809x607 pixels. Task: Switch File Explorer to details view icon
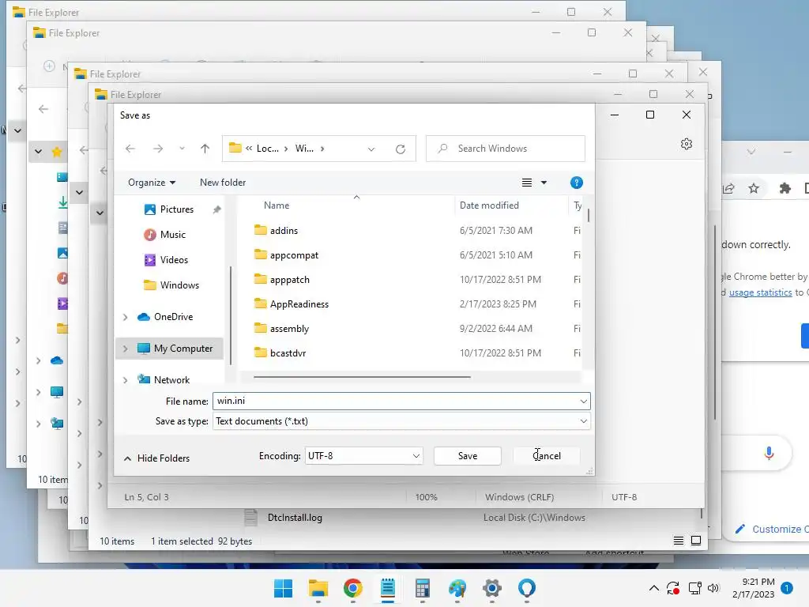tap(679, 541)
